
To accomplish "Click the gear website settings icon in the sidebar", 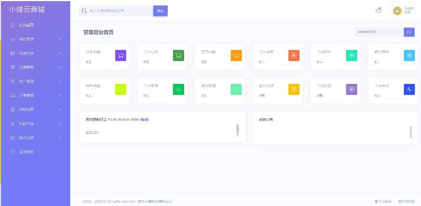I will (x=12, y=109).
